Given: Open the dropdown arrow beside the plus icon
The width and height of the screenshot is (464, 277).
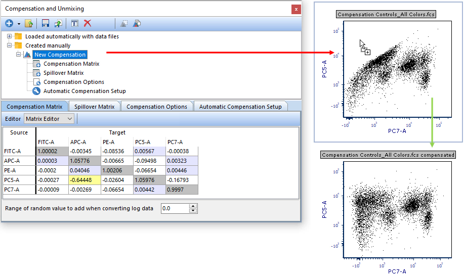Looking at the screenshot, I should coord(19,24).
